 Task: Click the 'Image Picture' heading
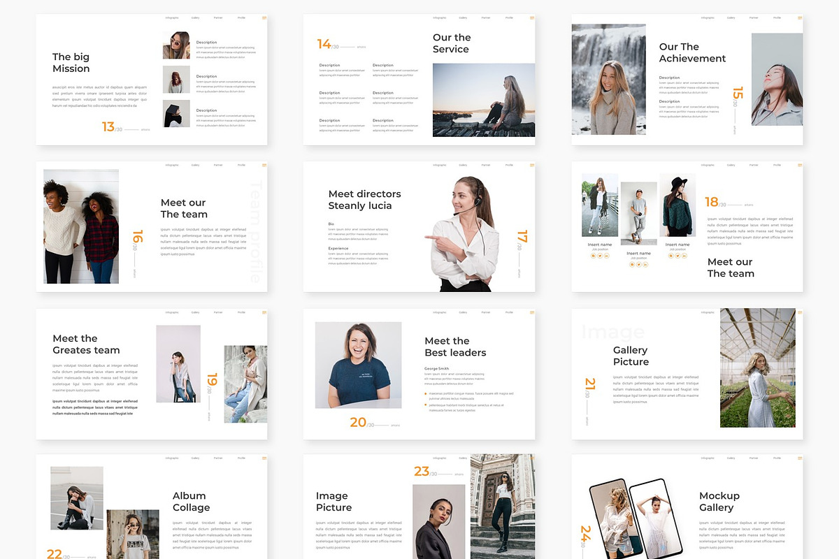pyautogui.click(x=334, y=502)
